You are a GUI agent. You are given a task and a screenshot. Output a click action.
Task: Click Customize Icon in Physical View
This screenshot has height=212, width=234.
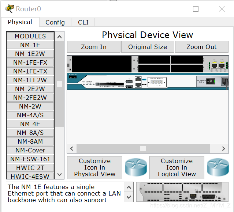[x=94, y=168]
